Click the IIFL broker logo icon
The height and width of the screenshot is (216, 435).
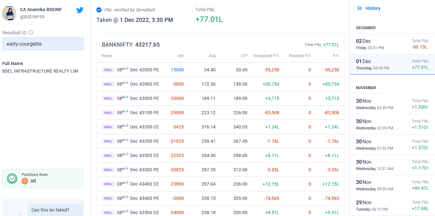25,181
